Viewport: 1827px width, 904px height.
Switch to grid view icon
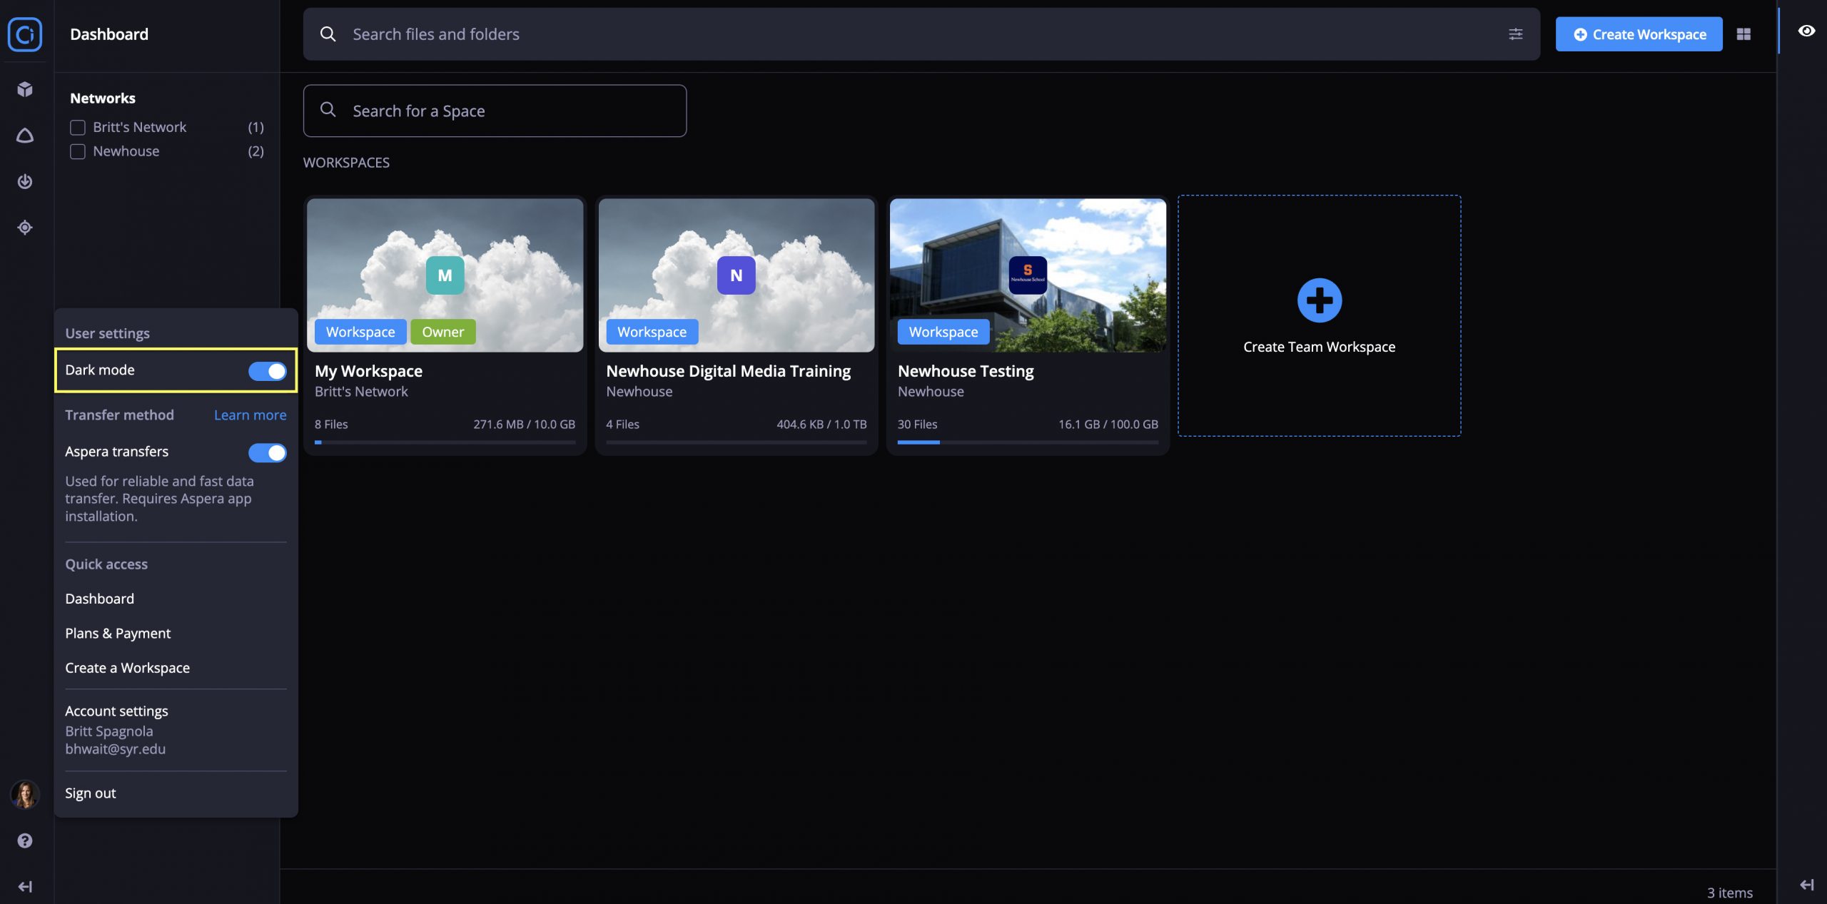(1744, 34)
